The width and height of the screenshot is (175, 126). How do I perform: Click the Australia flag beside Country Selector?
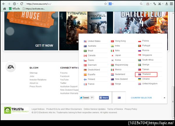click(119, 98)
